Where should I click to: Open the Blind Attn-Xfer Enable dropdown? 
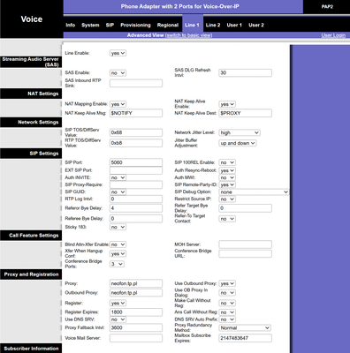pyautogui.click(x=118, y=244)
